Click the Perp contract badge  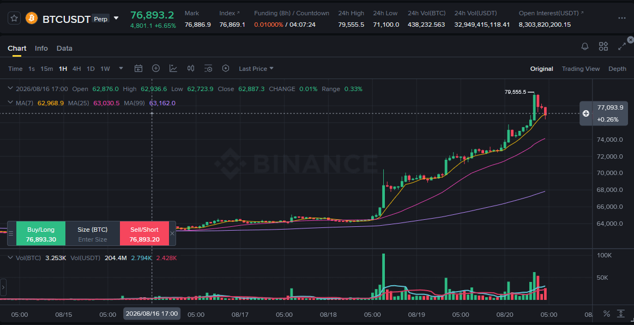tap(101, 19)
